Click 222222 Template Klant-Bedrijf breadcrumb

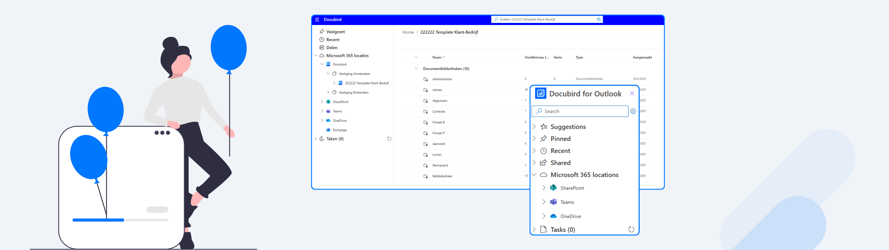[449, 32]
